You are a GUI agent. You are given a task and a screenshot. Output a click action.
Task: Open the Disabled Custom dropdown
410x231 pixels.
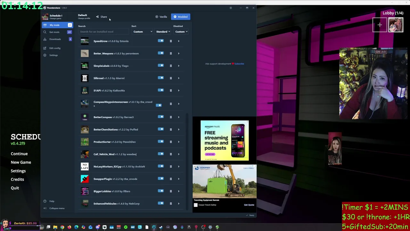coord(181,32)
